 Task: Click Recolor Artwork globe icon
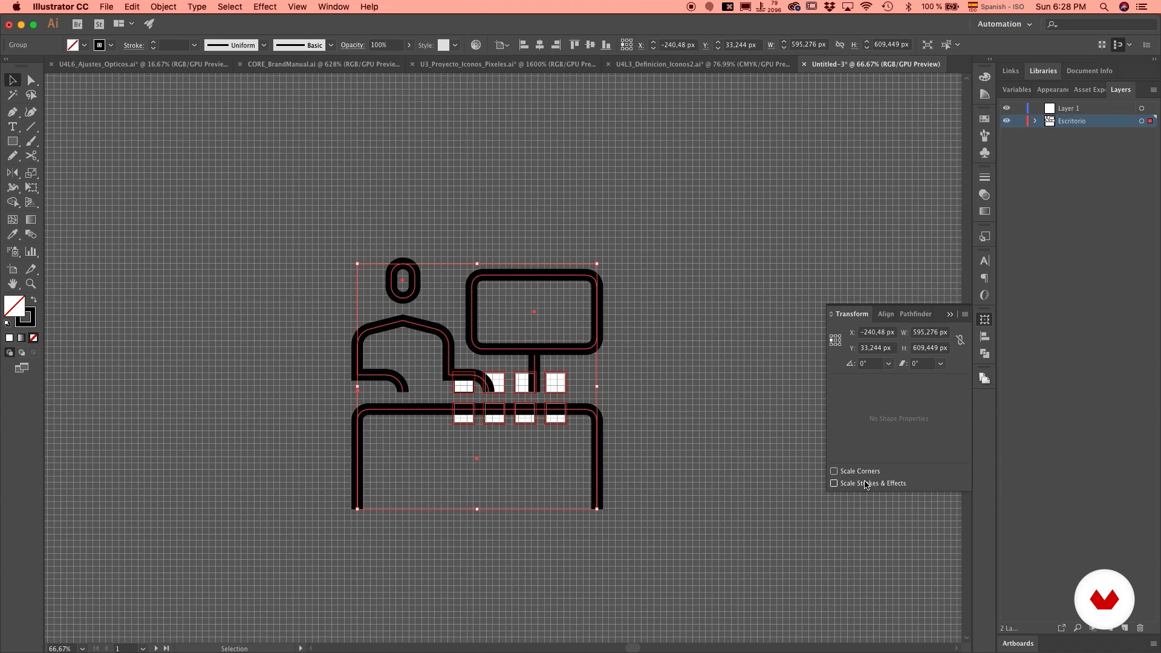tap(476, 45)
